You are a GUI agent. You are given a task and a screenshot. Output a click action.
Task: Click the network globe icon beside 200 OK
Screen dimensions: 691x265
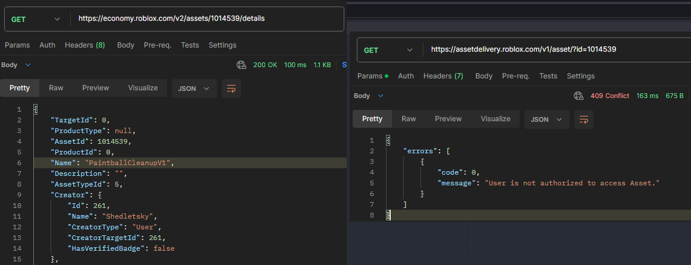[x=241, y=65]
